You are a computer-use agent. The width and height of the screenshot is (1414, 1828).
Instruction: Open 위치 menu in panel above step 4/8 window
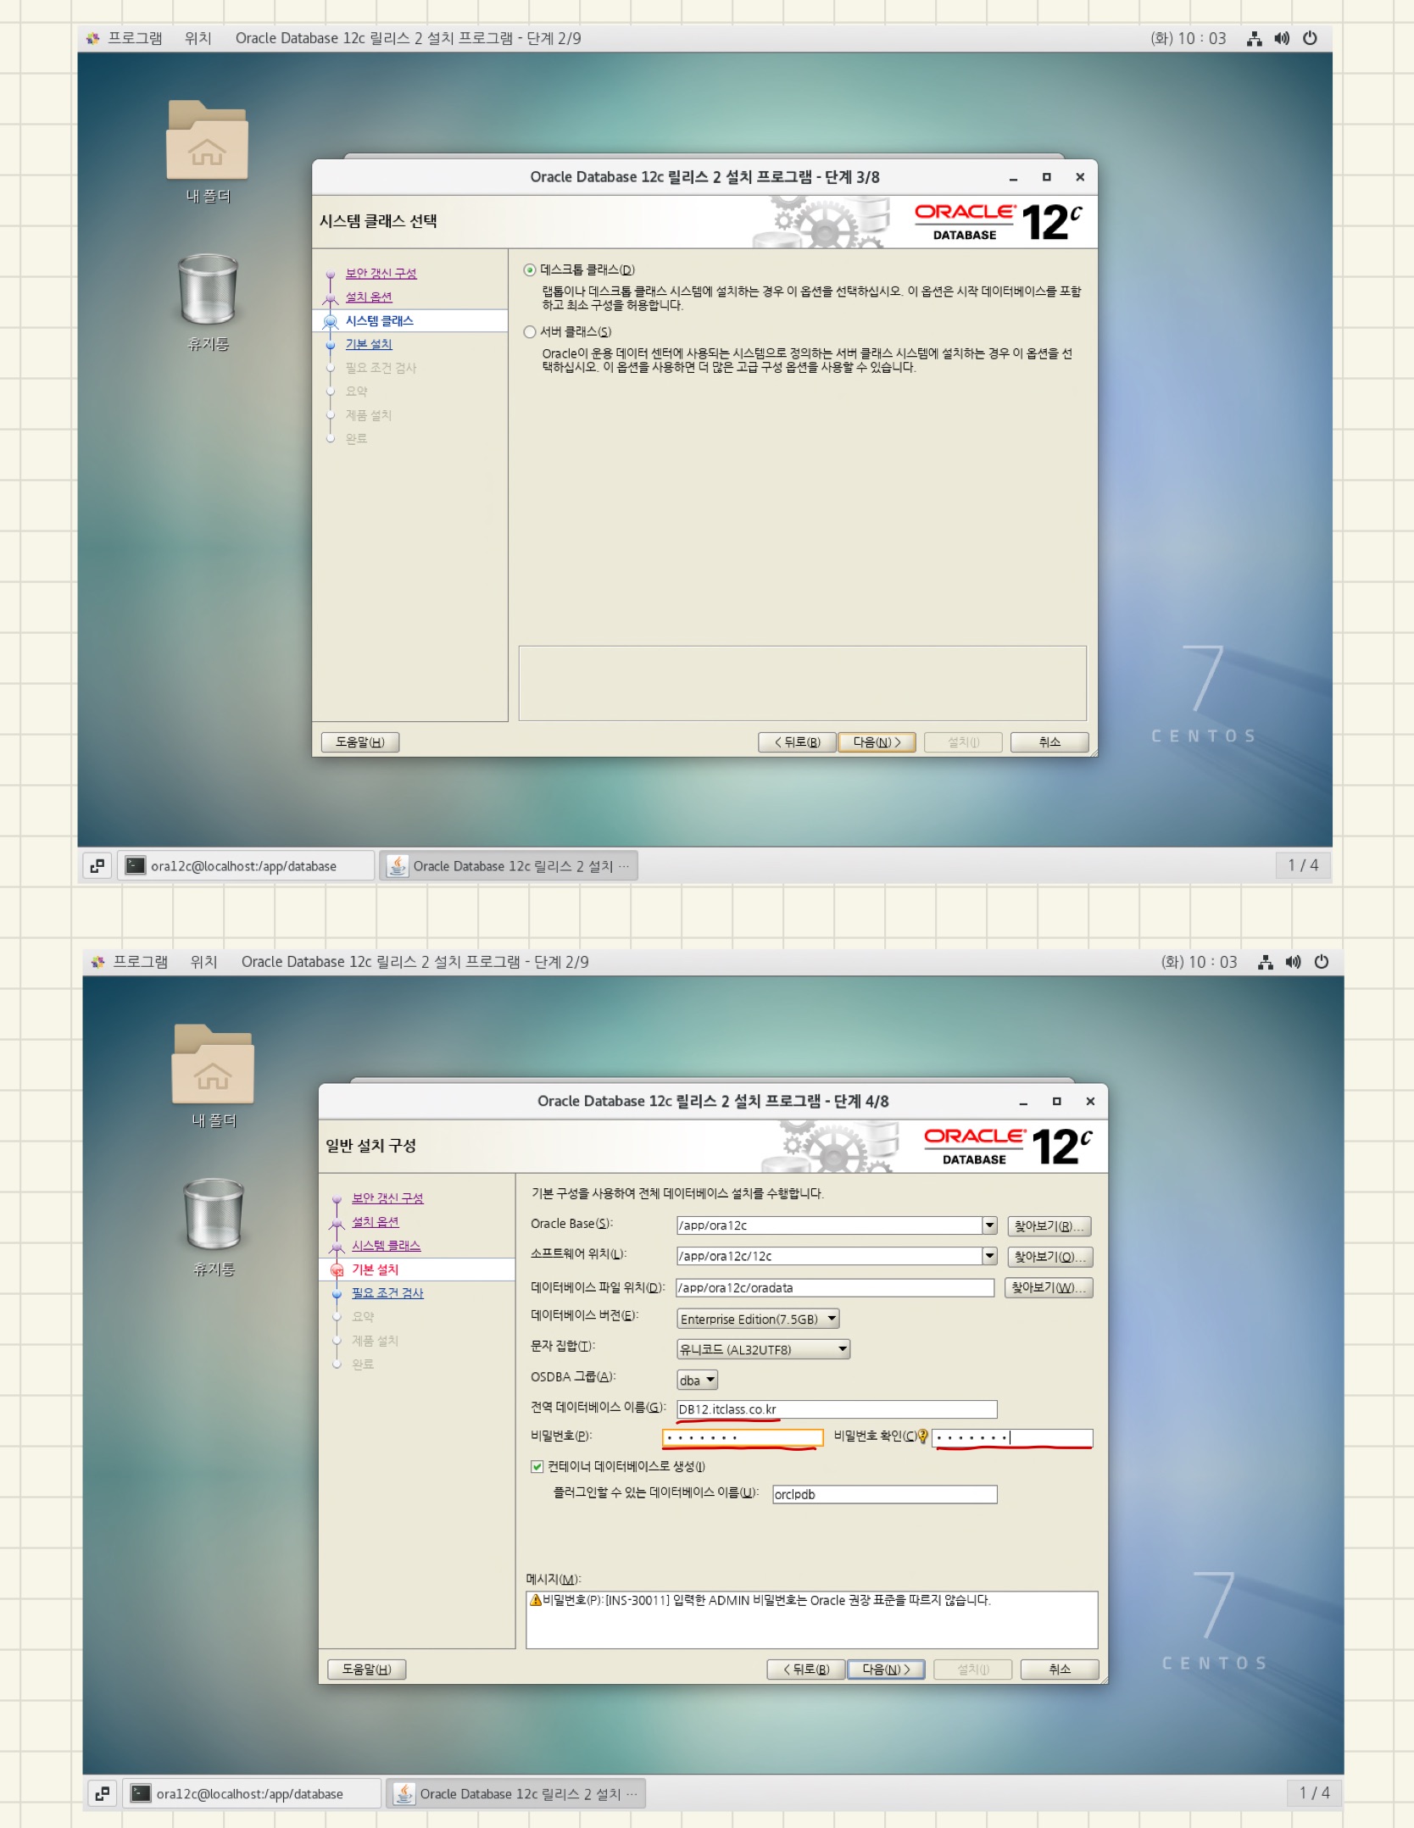pyautogui.click(x=204, y=962)
